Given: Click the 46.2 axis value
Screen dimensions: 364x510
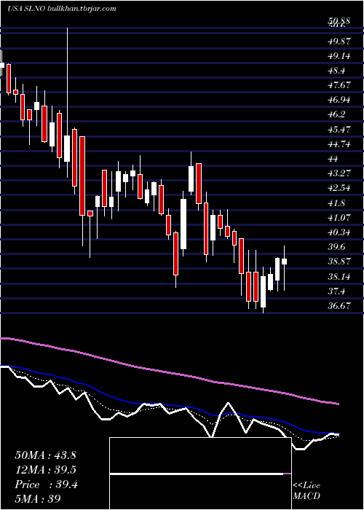Looking at the screenshot, I should [338, 114].
